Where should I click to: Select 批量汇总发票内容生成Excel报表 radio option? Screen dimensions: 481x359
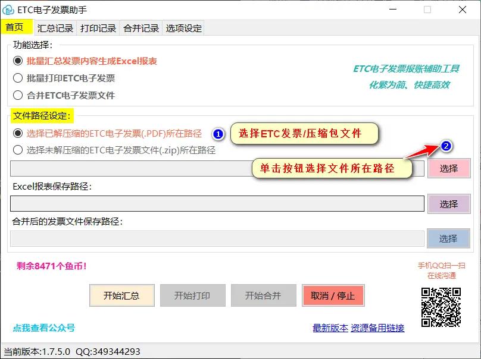85,61
